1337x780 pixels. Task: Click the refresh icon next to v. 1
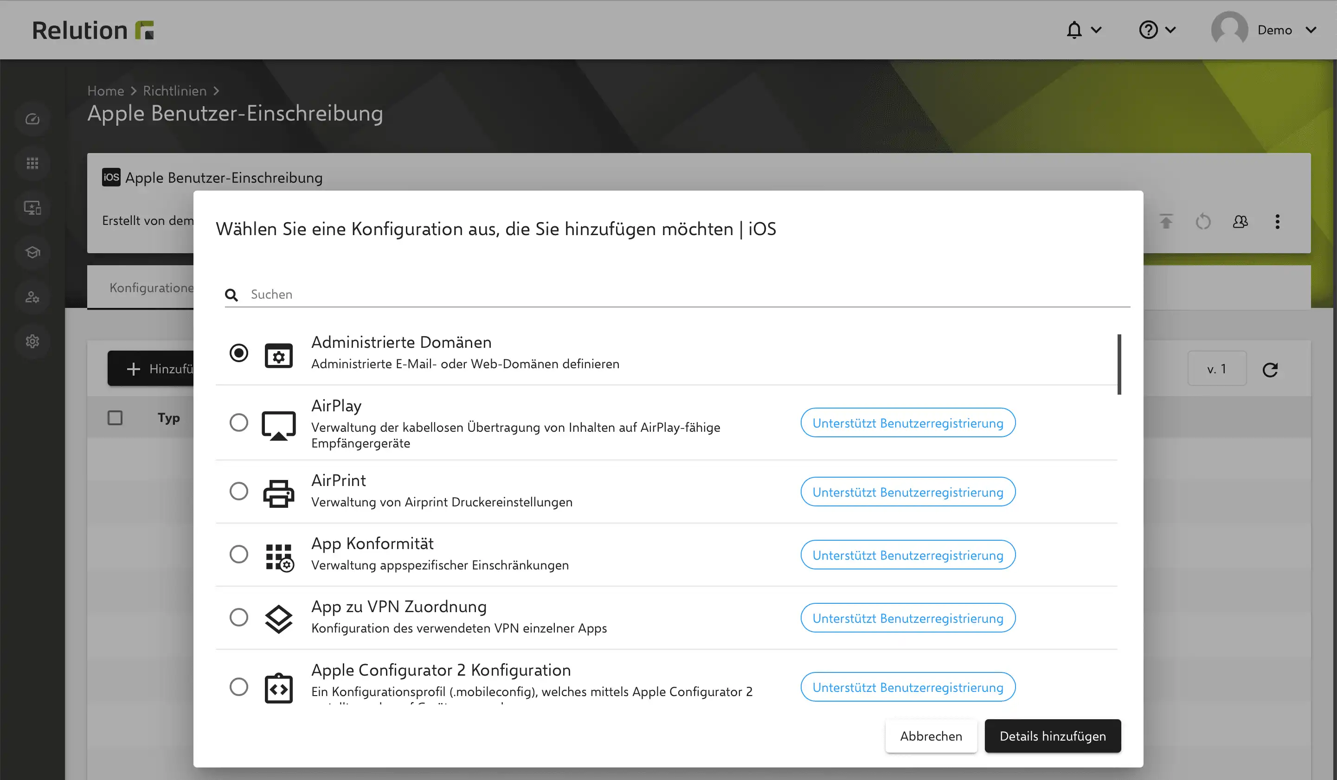point(1270,369)
